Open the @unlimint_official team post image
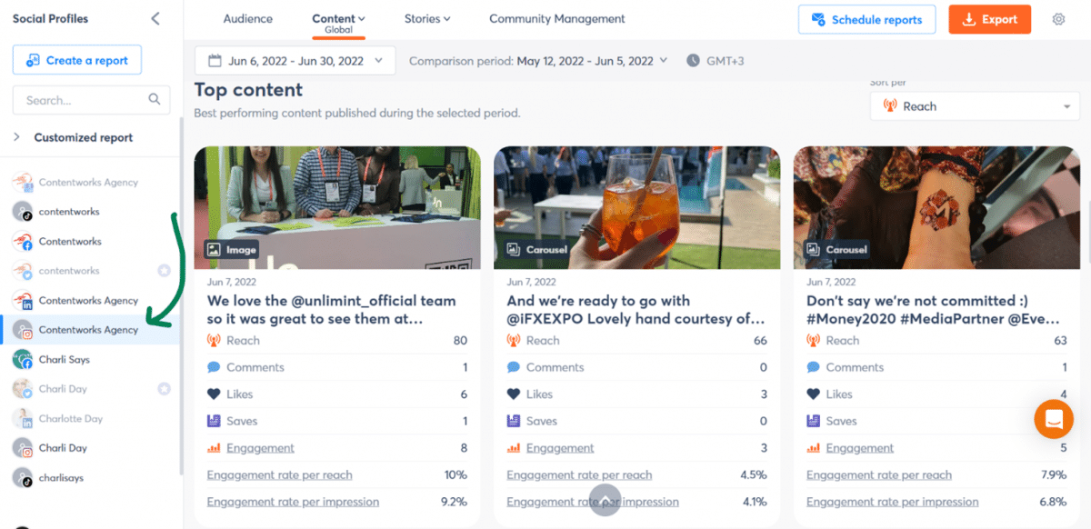Screen dimensions: 1091x529 tap(337, 207)
